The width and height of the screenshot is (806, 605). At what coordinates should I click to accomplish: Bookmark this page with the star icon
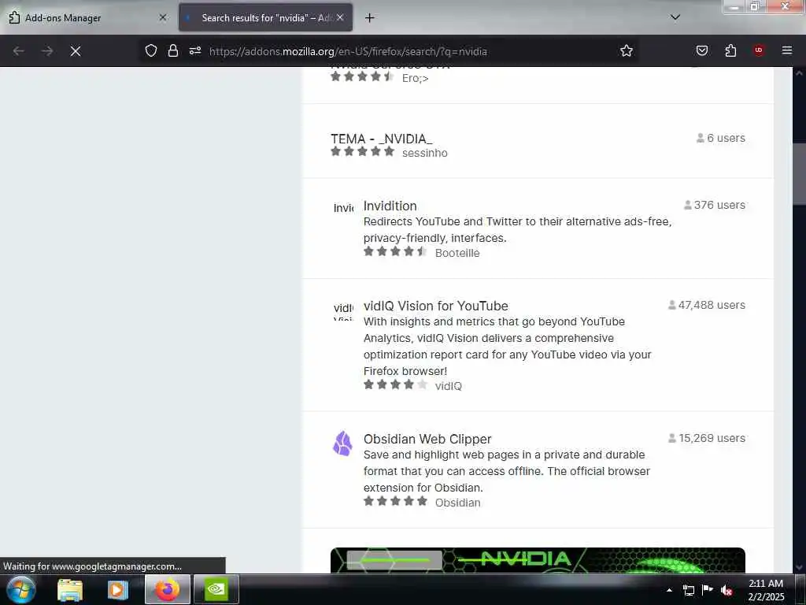point(626,50)
